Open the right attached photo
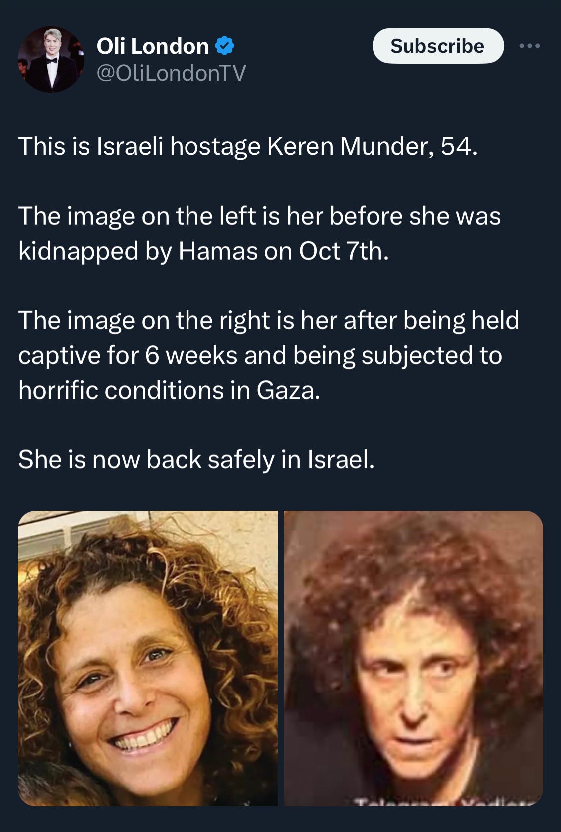The height and width of the screenshot is (832, 561). (x=413, y=658)
